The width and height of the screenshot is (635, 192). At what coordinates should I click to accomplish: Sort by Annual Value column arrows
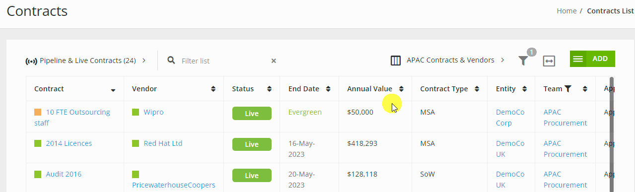pyautogui.click(x=401, y=89)
